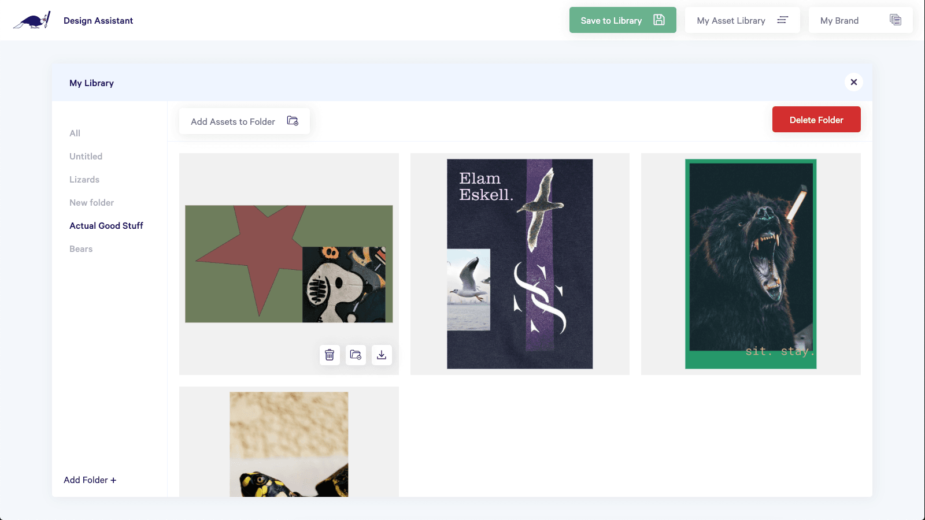Click the save icon inside Save to Library button

[x=658, y=20]
